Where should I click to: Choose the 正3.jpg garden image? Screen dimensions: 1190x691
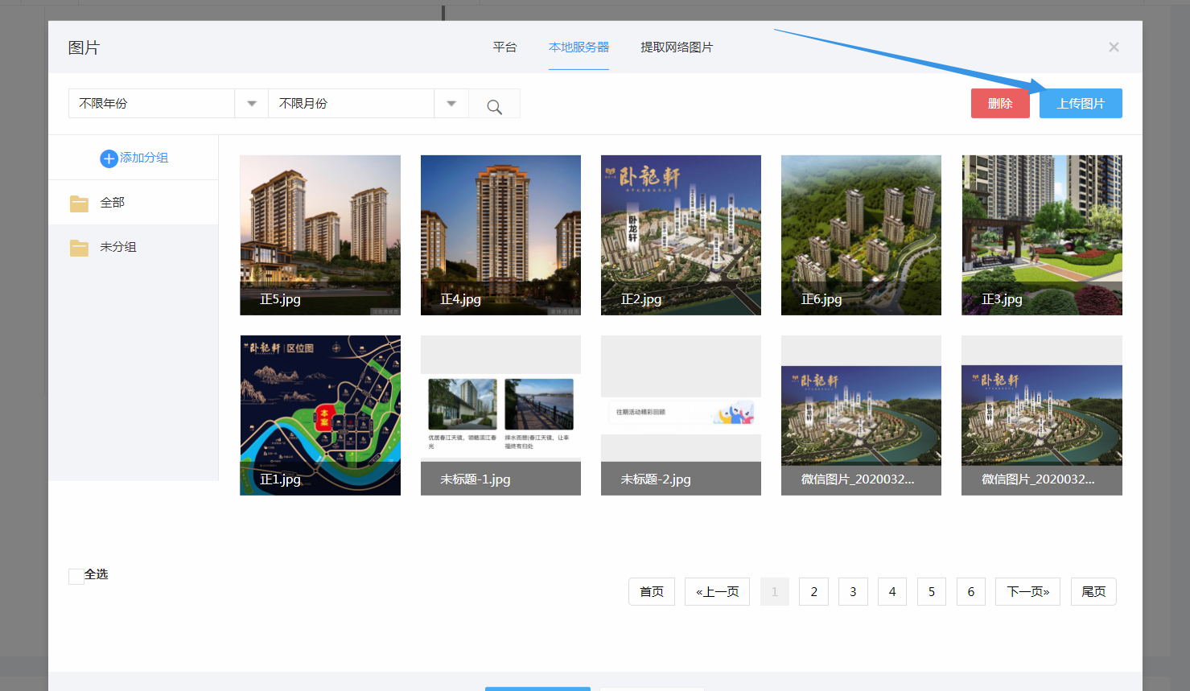[x=1041, y=234]
